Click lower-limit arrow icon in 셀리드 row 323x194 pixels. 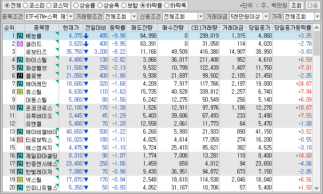86,44
